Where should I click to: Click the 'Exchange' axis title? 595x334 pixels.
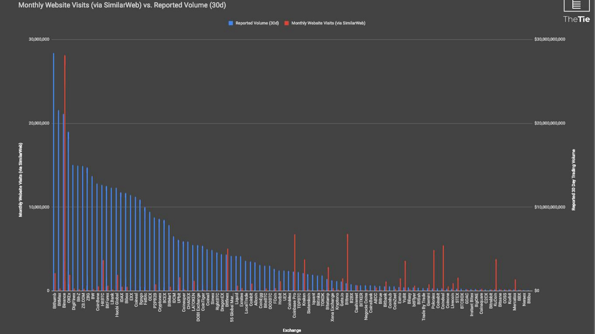pyautogui.click(x=291, y=330)
